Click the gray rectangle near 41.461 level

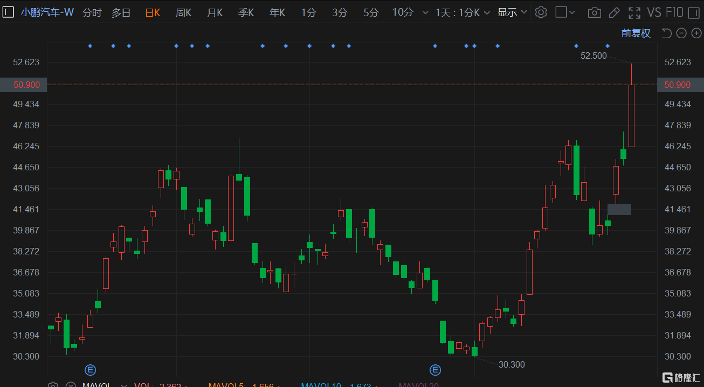(619, 209)
